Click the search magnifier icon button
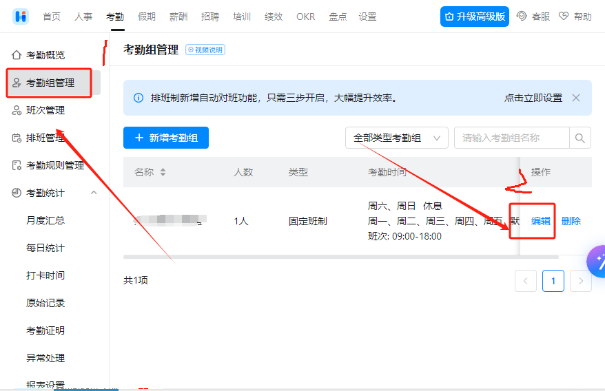Viewport: 605px width, 391px height. pyautogui.click(x=580, y=138)
